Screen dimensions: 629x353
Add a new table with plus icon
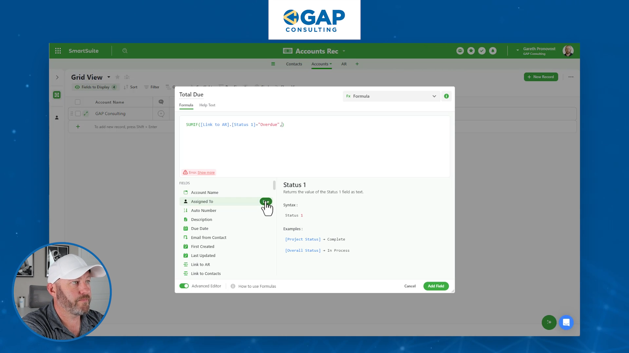[x=357, y=64]
